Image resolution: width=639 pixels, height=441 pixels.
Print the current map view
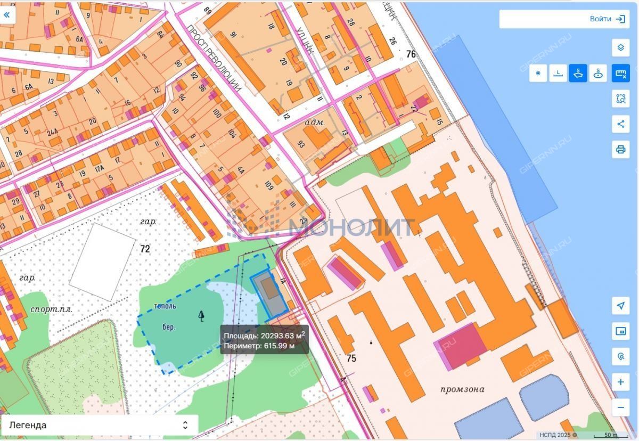click(x=620, y=149)
